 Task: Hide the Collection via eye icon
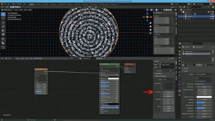[211, 12]
